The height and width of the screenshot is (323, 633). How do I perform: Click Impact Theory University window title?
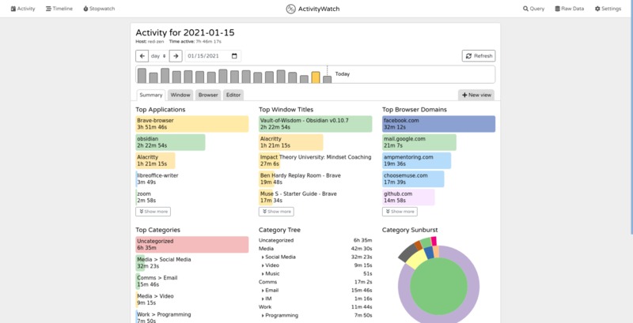[x=315, y=160]
